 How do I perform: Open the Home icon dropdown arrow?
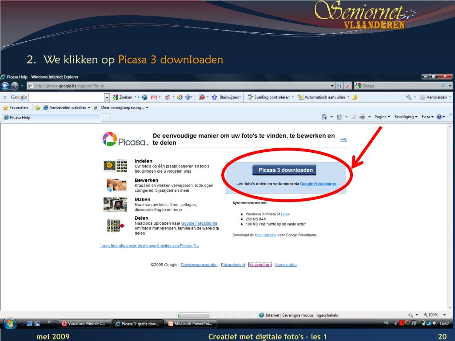(x=331, y=117)
